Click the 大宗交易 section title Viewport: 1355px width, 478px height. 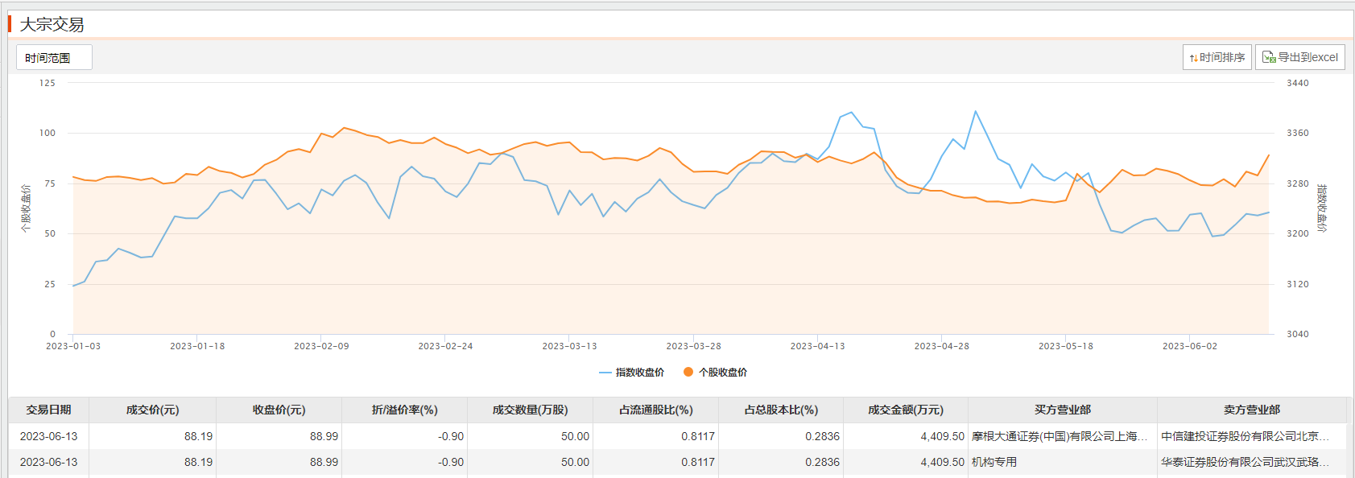(52, 24)
